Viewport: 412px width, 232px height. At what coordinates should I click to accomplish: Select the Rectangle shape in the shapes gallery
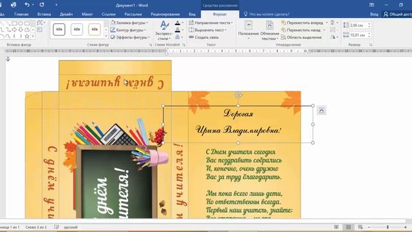14,24
